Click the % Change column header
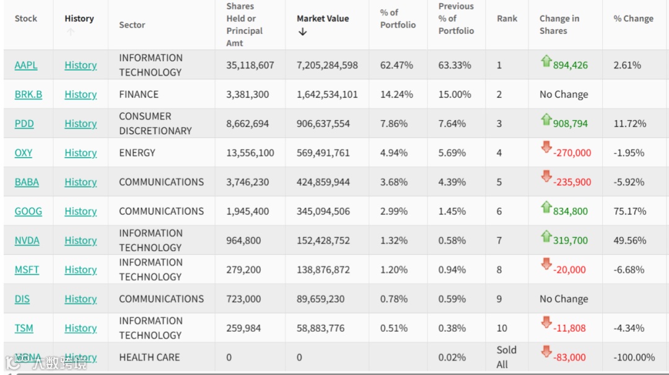The height and width of the screenshot is (375, 669). pyautogui.click(x=633, y=19)
